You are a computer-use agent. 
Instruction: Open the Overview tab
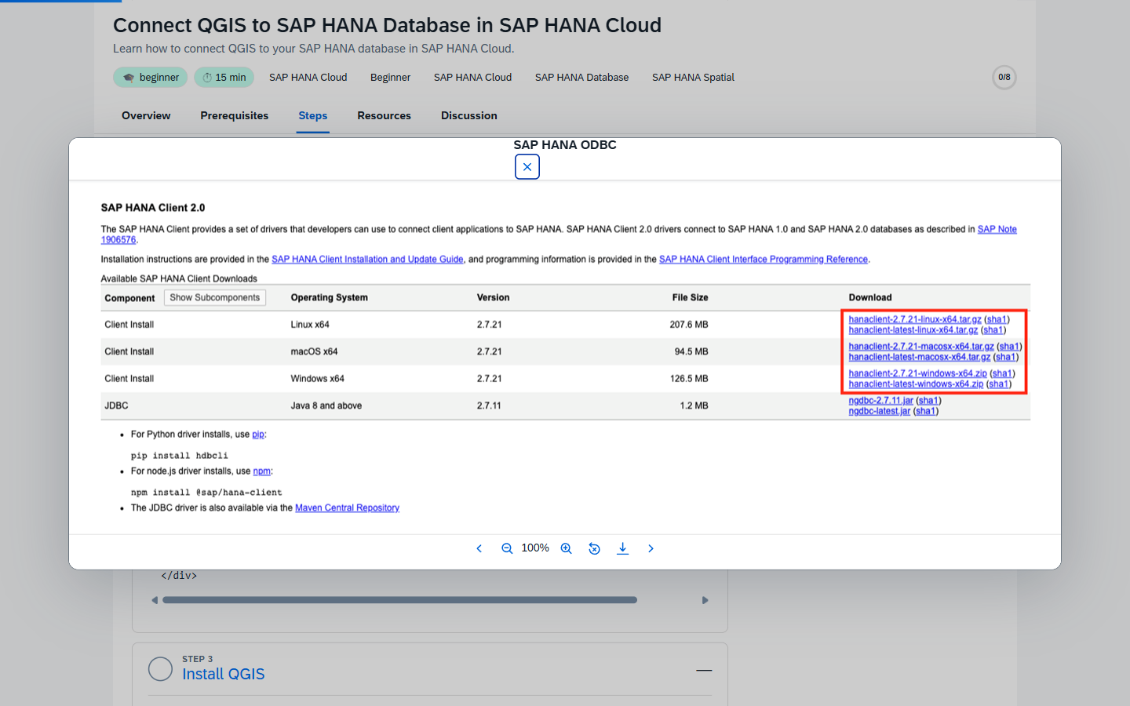coord(146,115)
